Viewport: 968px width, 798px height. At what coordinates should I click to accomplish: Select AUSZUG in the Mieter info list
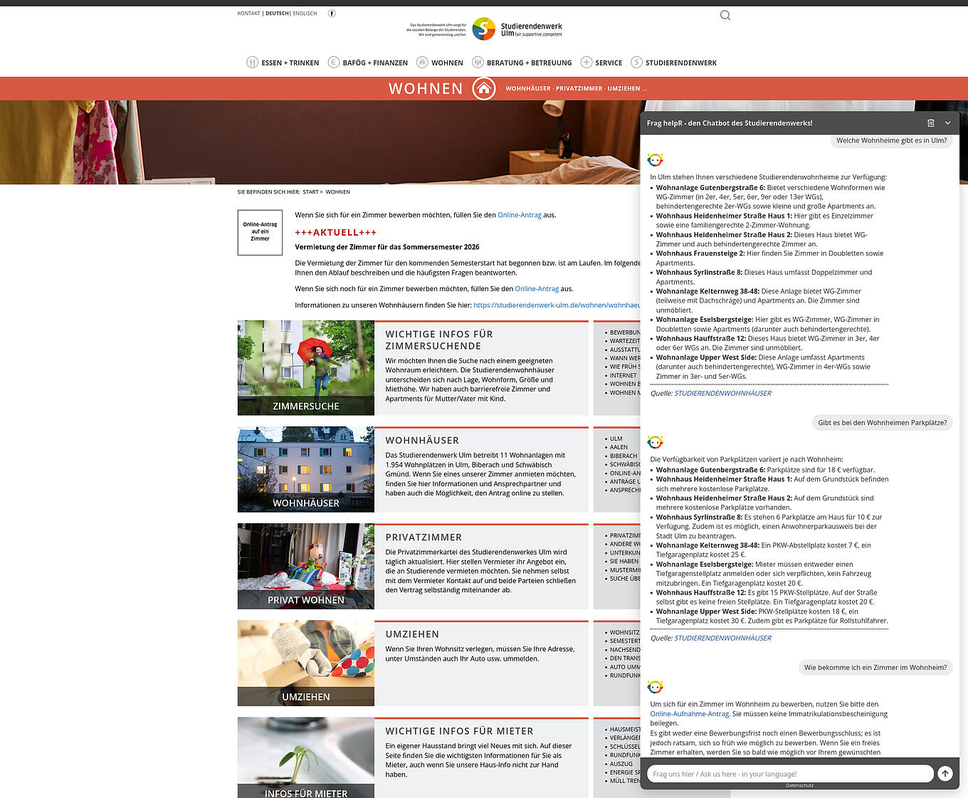(621, 764)
